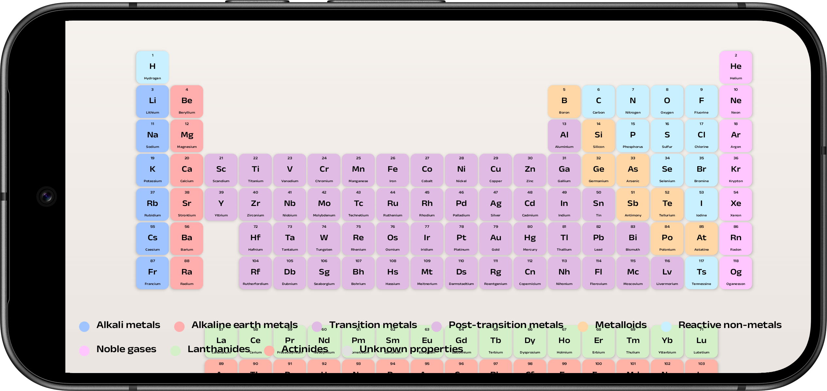Open the Tungsten (W) tile
Image resolution: width=827 pixels, height=391 pixels.
[x=324, y=239]
